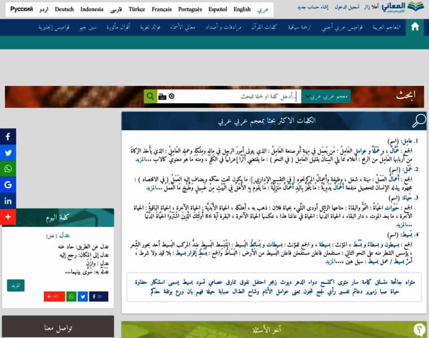Viewport: 429px width, 338px height.
Task: Switch language to اردو
Action: pos(44,10)
